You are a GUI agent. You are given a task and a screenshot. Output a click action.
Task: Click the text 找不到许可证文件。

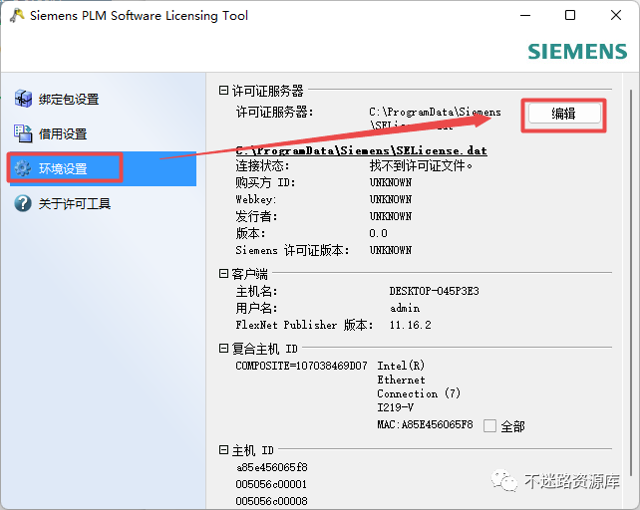tap(421, 165)
